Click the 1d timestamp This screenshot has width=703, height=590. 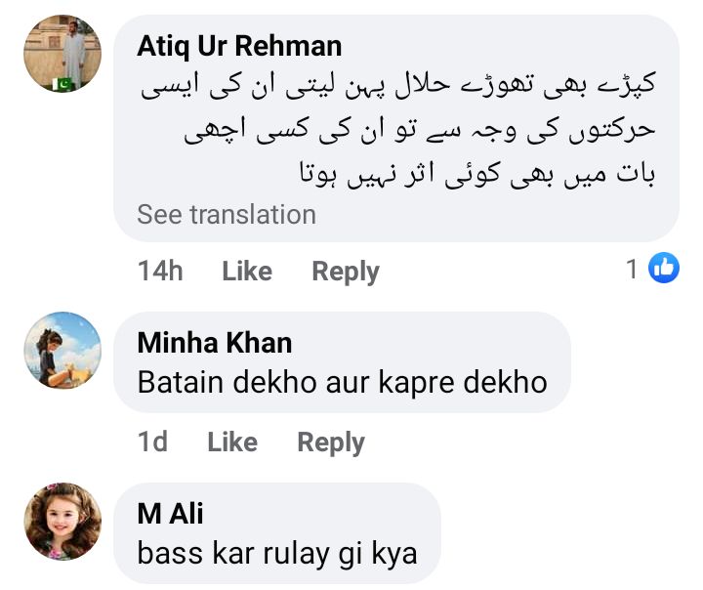(152, 442)
